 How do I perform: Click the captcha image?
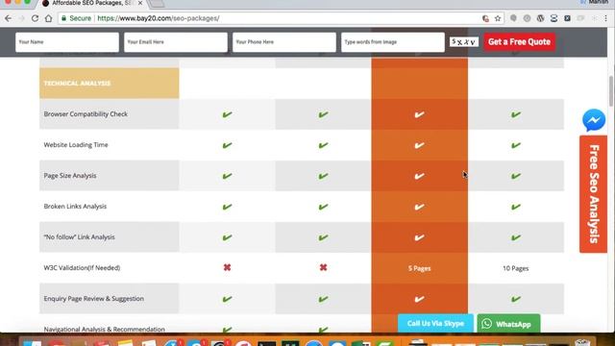(x=464, y=41)
